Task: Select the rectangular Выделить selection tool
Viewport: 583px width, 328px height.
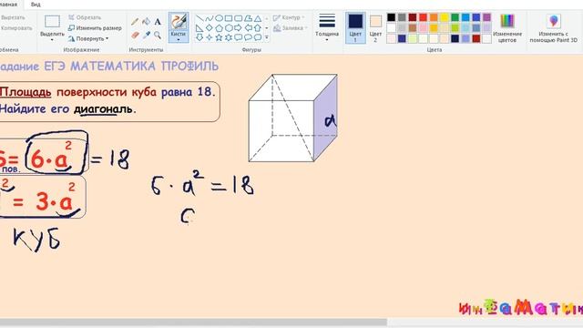Action: (52, 22)
